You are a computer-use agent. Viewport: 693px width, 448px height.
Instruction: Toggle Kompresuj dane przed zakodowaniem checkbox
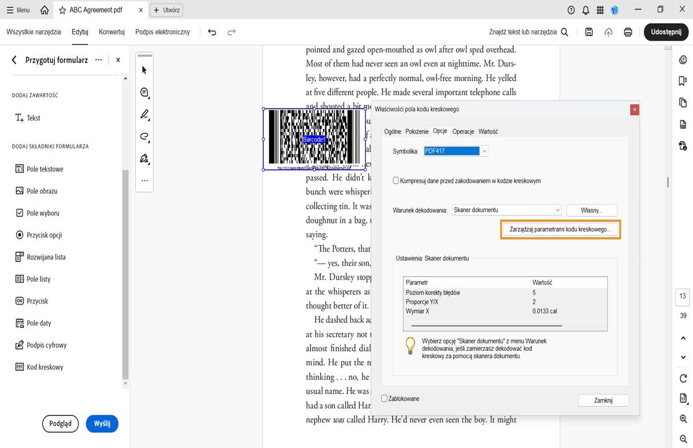tap(396, 181)
